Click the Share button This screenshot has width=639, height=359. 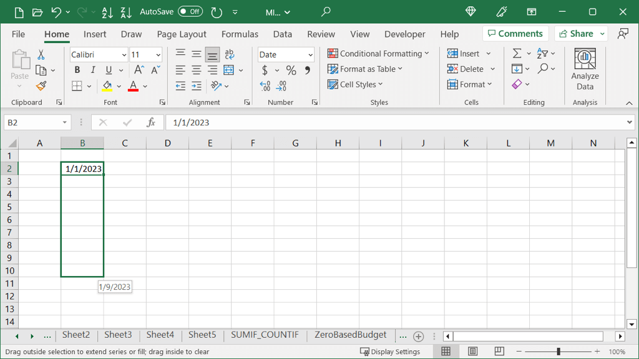pyautogui.click(x=576, y=34)
